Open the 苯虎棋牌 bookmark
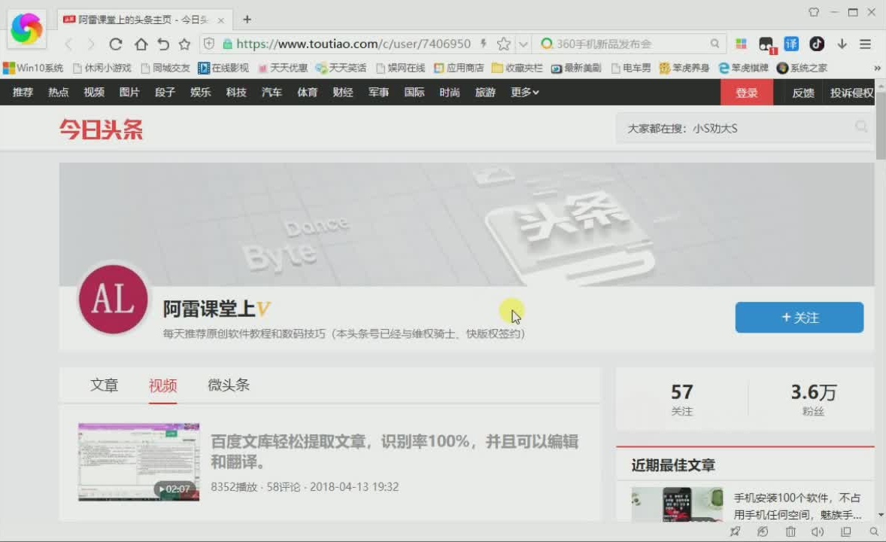Viewport: 886px width, 542px height. click(x=743, y=68)
